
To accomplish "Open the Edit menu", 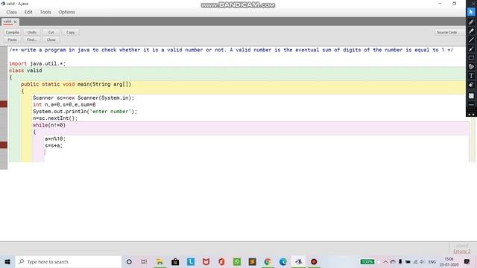I will (x=28, y=12).
